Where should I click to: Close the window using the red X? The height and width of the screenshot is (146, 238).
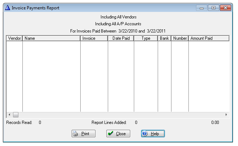pyautogui.click(x=225, y=8)
